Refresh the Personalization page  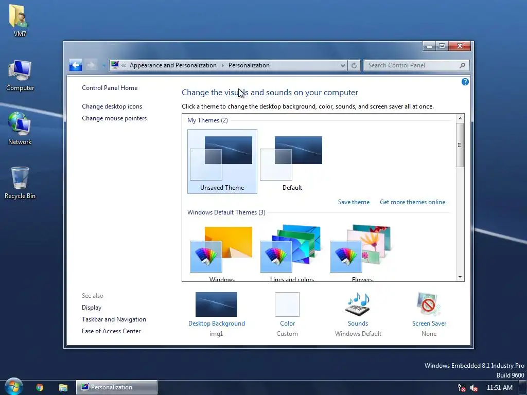click(354, 65)
